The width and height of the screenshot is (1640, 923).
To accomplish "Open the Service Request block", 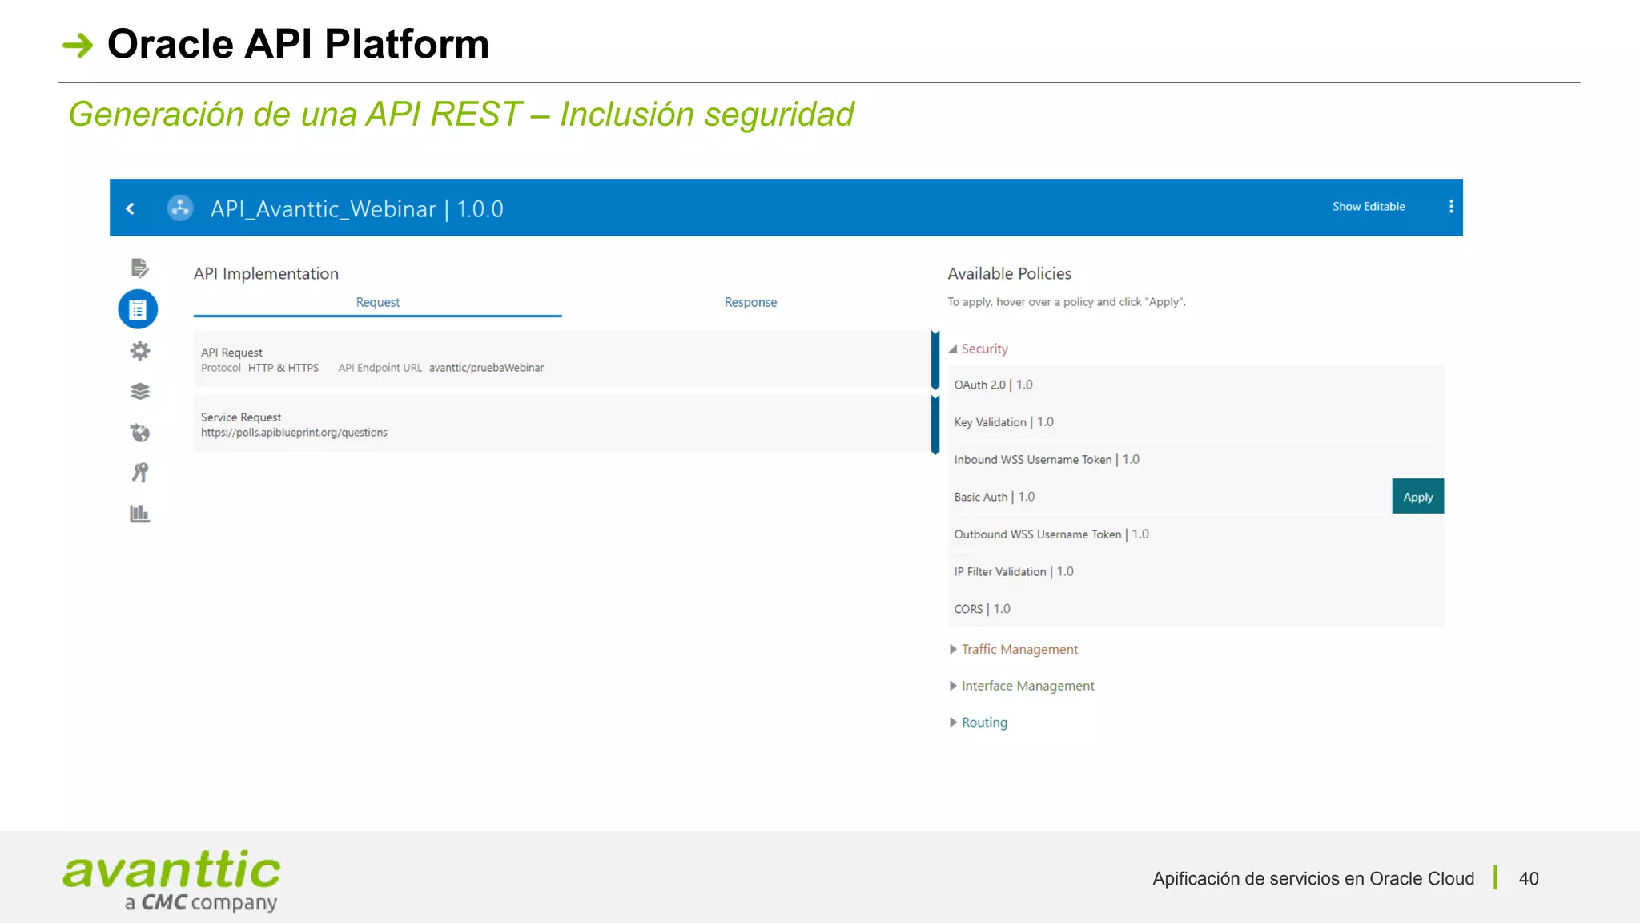I will click(561, 424).
